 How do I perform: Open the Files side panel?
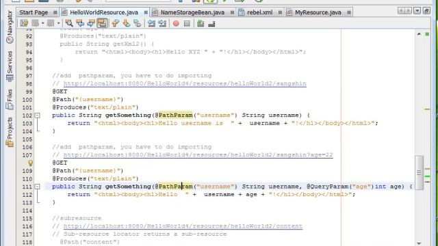pyautogui.click(x=10, y=99)
